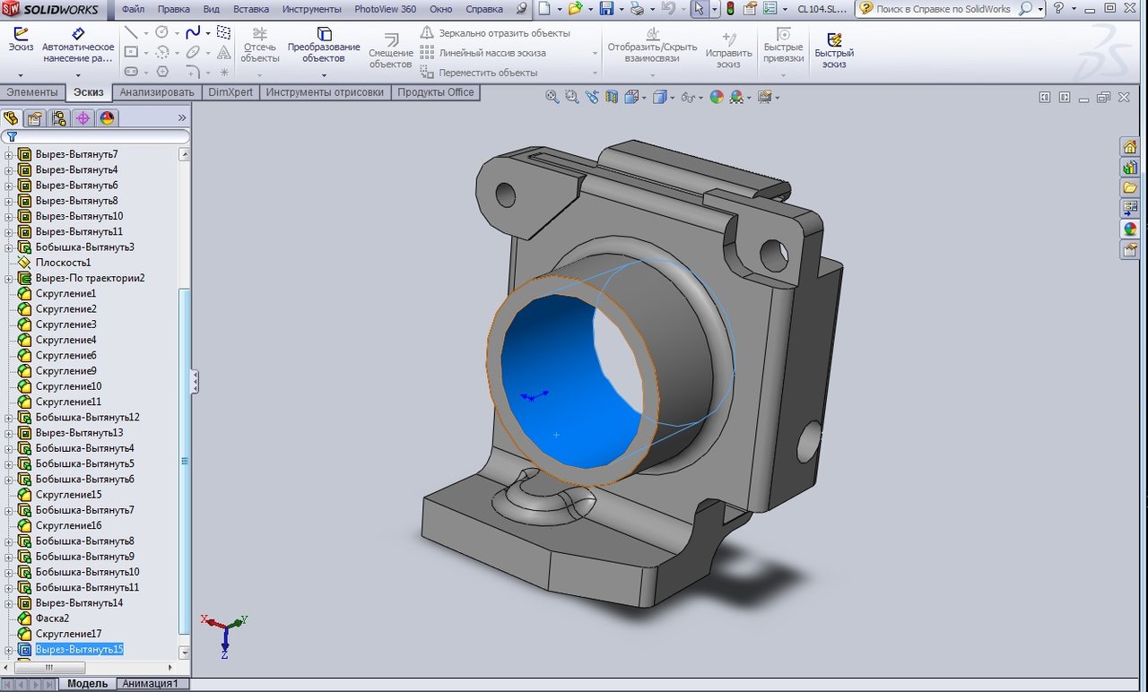This screenshot has height=692, width=1148.
Task: Click the feature tree filter field
Action: [95, 136]
